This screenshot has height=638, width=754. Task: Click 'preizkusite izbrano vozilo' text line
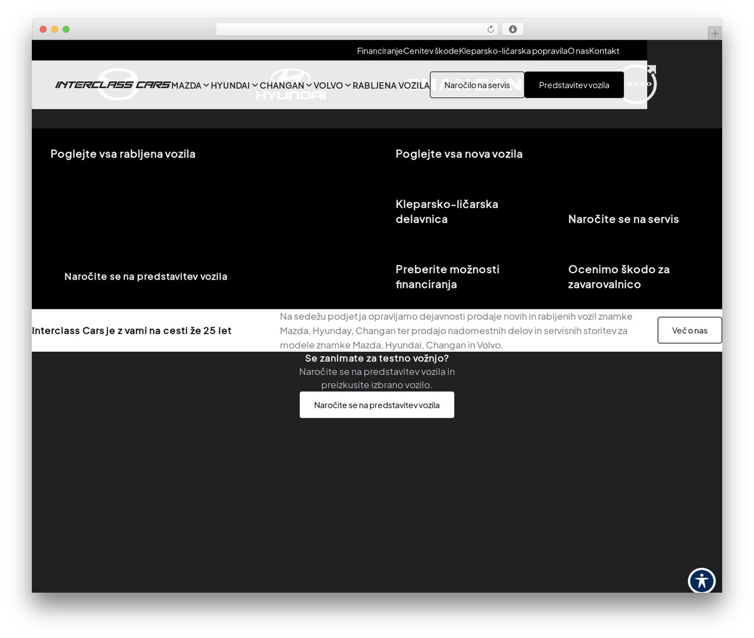376,385
